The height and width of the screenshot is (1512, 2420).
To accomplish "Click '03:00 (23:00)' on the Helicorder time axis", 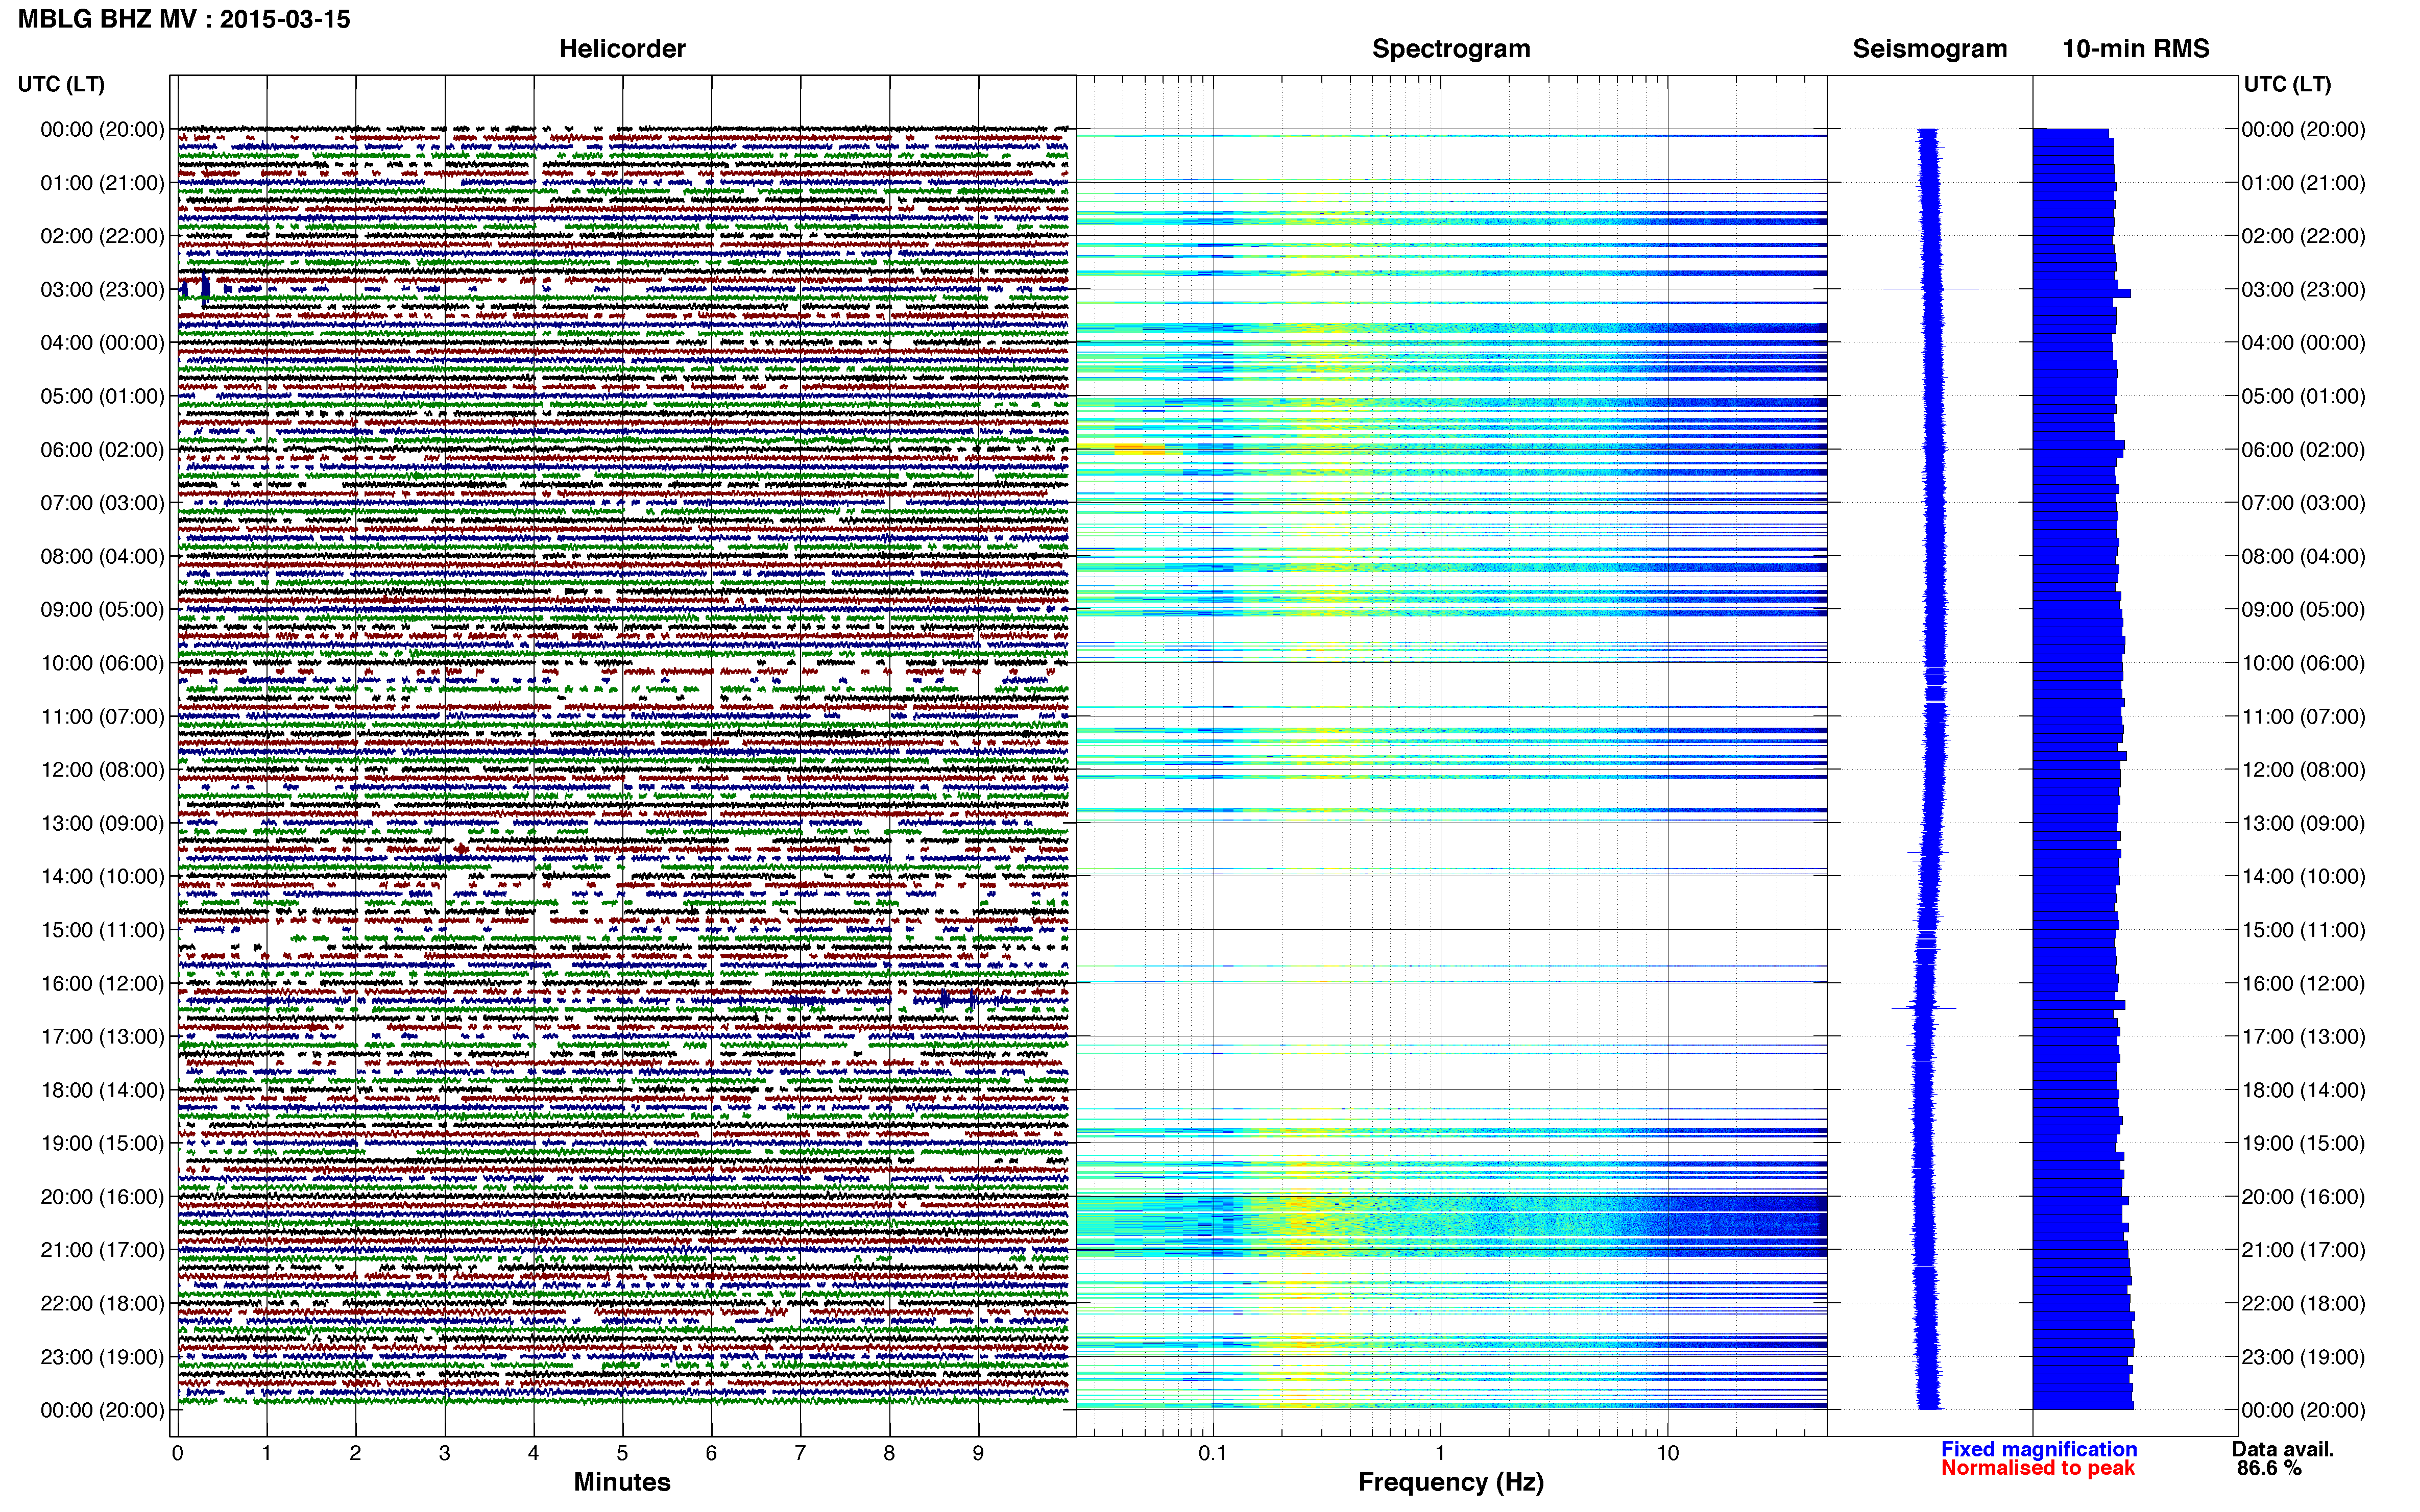I will (102, 290).
